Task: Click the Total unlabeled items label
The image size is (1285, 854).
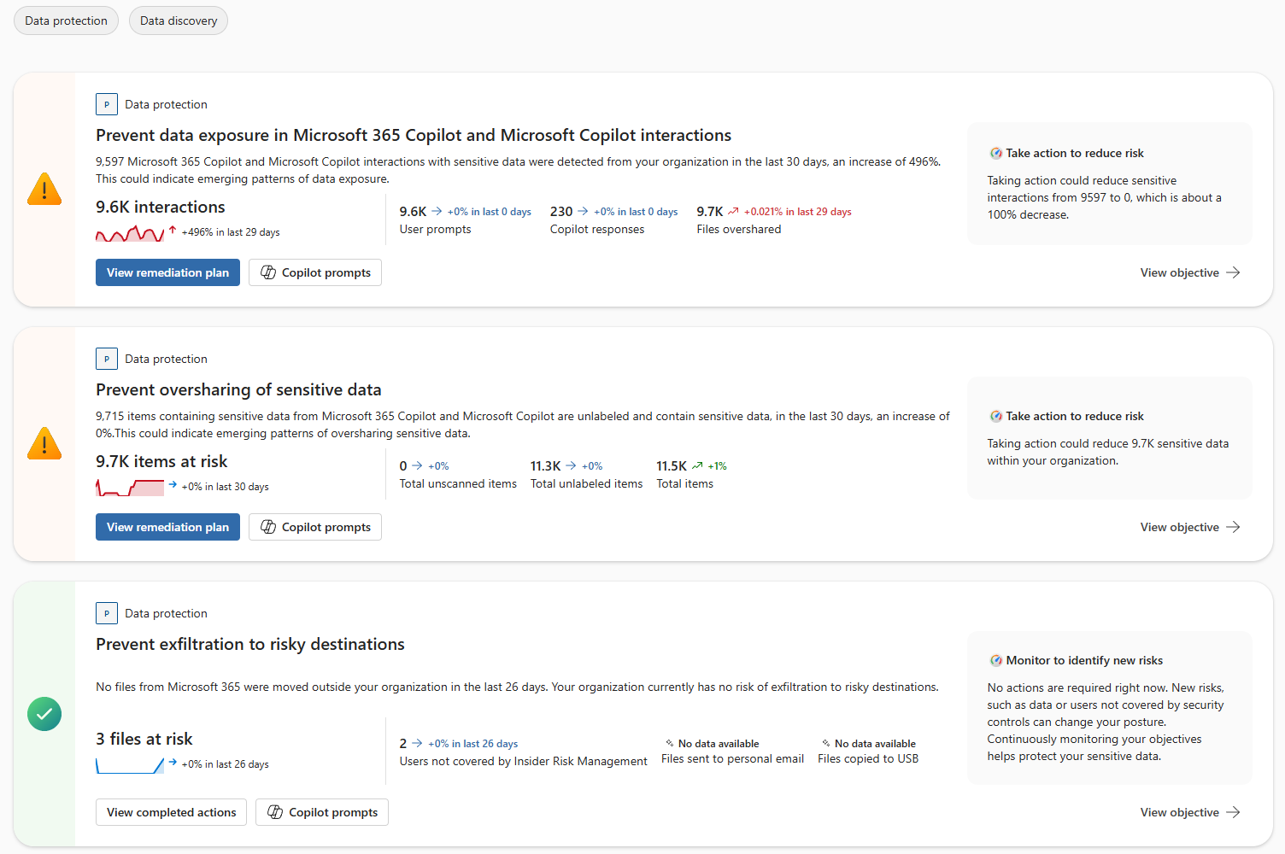Action: point(586,483)
